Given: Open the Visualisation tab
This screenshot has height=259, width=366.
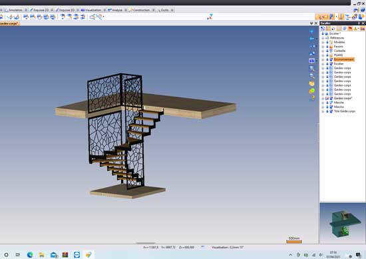Looking at the screenshot, I should (x=91, y=10).
